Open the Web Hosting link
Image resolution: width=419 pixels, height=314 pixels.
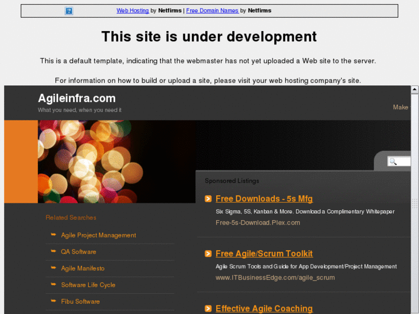pos(133,11)
